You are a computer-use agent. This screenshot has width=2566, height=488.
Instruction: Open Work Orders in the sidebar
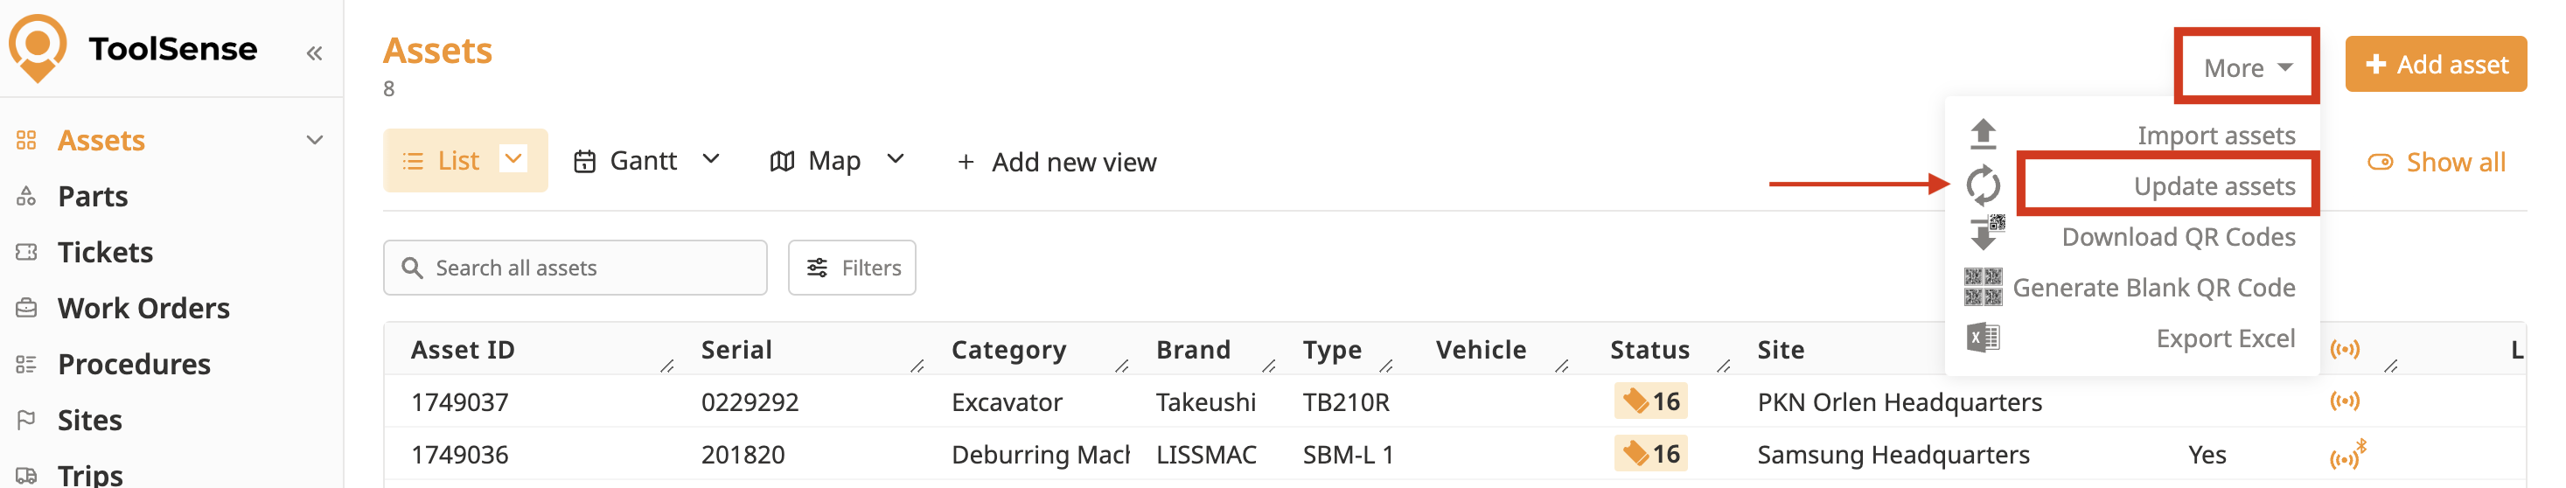tap(143, 308)
